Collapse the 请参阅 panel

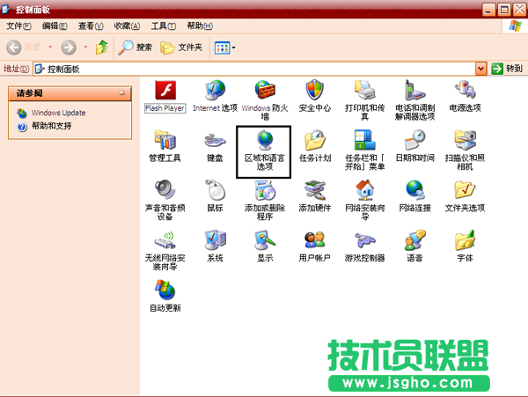[122, 92]
